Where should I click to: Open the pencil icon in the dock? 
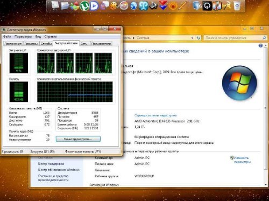click(x=183, y=6)
